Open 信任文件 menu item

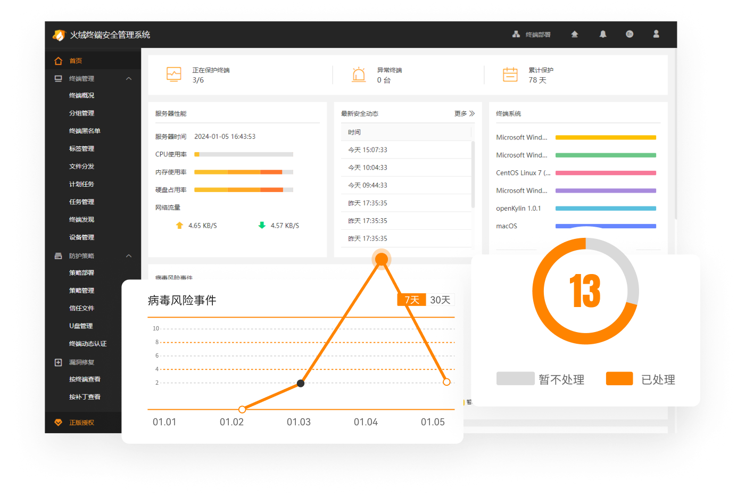pyautogui.click(x=81, y=308)
